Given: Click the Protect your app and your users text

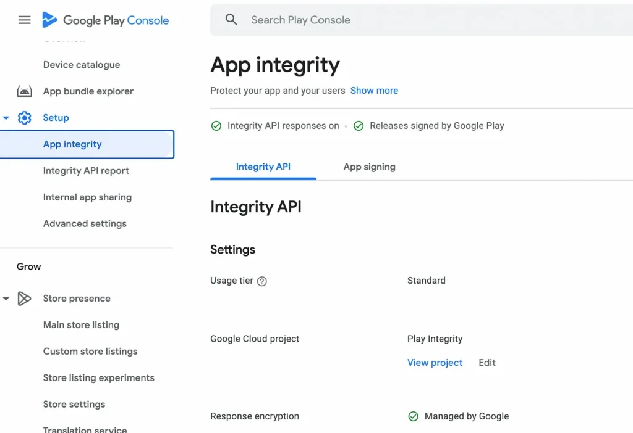Looking at the screenshot, I should (x=278, y=91).
